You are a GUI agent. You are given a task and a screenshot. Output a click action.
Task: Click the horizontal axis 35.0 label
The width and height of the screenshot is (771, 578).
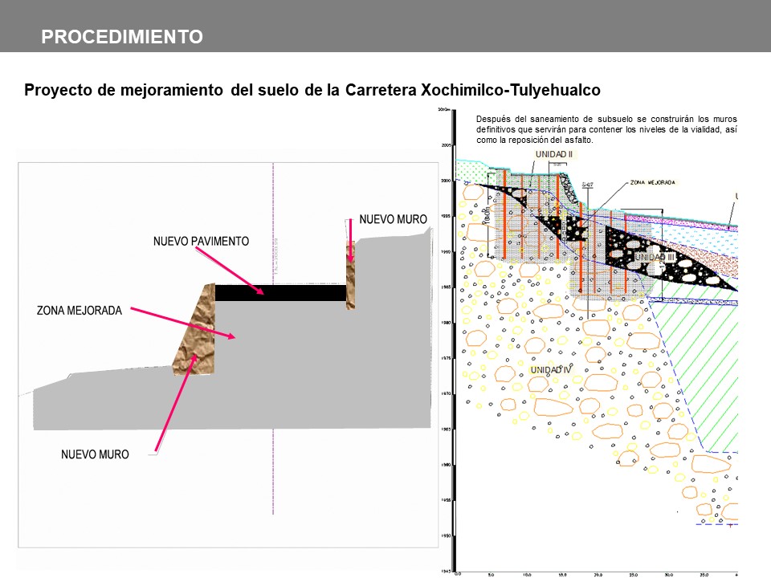pyautogui.click(x=704, y=573)
